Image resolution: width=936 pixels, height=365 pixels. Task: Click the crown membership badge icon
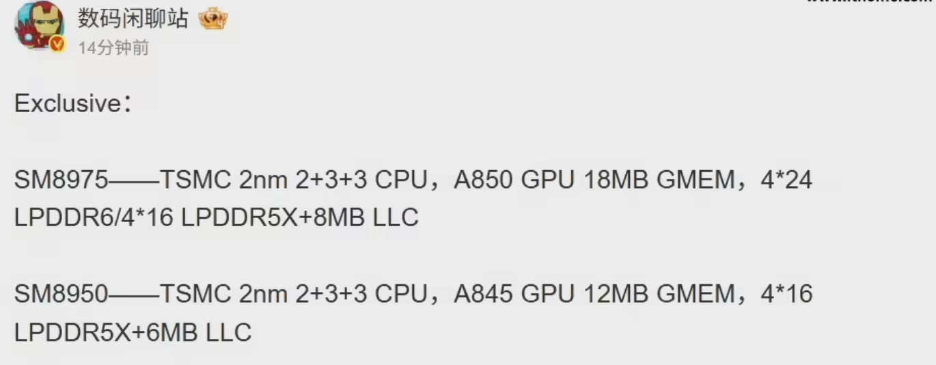coord(212,19)
